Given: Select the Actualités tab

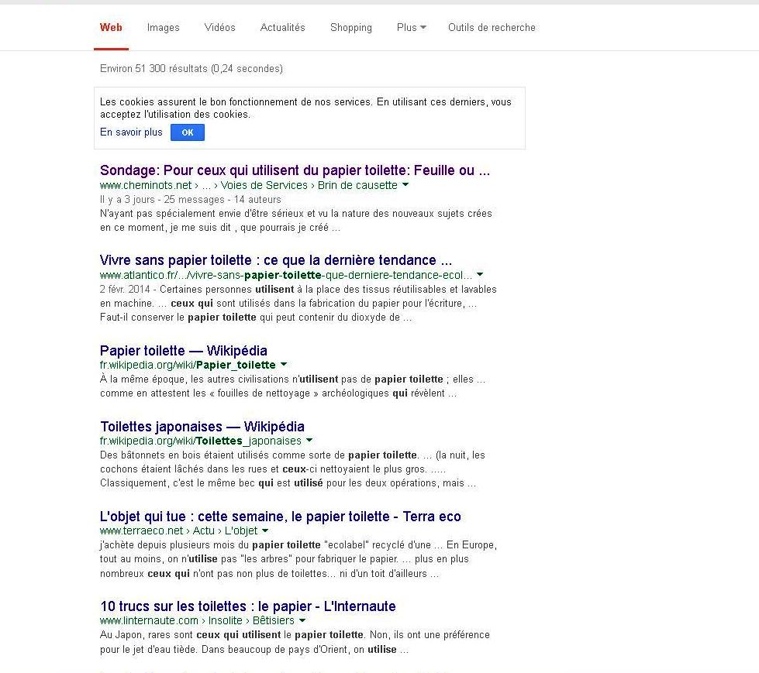Looking at the screenshot, I should (282, 27).
